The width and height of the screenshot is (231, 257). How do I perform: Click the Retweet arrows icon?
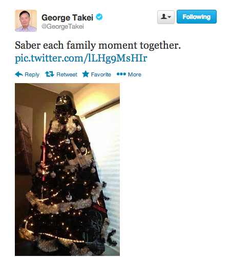click(50, 74)
